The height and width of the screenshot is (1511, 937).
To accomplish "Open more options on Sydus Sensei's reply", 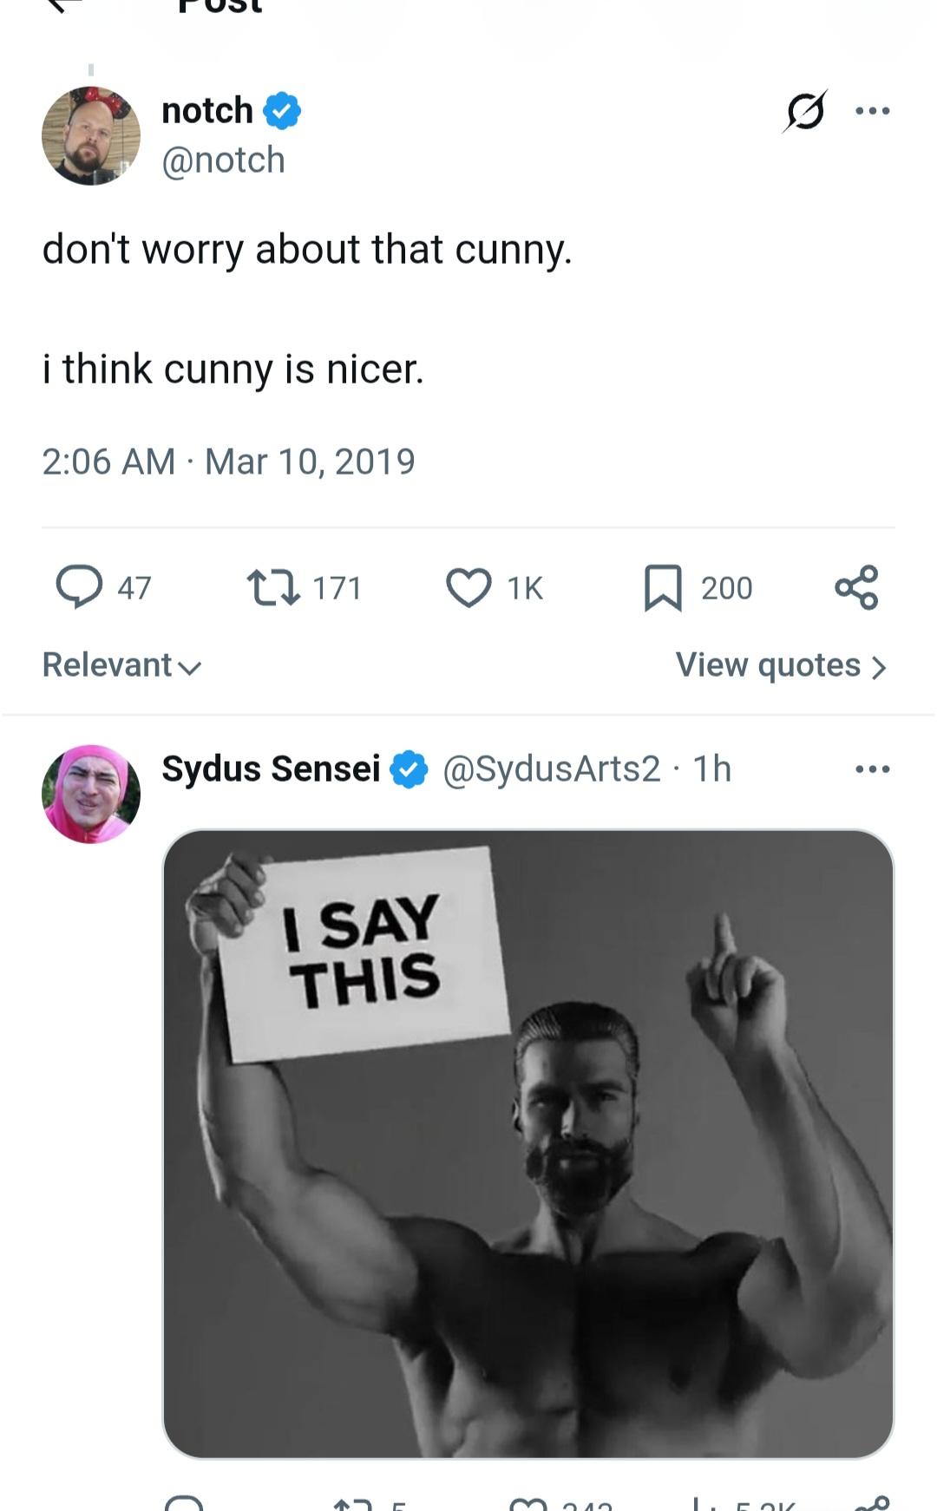I will pos(872,769).
